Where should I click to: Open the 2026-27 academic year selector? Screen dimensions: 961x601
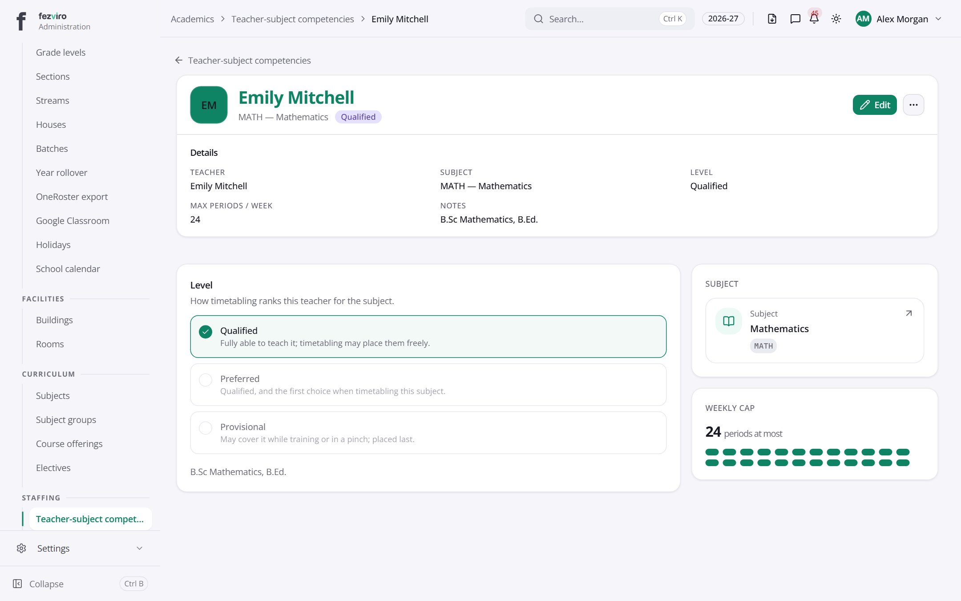tap(723, 19)
